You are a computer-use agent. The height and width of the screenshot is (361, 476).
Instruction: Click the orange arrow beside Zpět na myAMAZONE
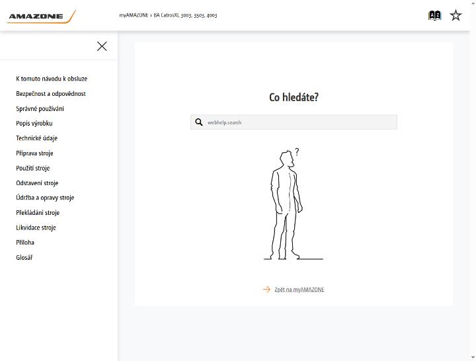[266, 290]
